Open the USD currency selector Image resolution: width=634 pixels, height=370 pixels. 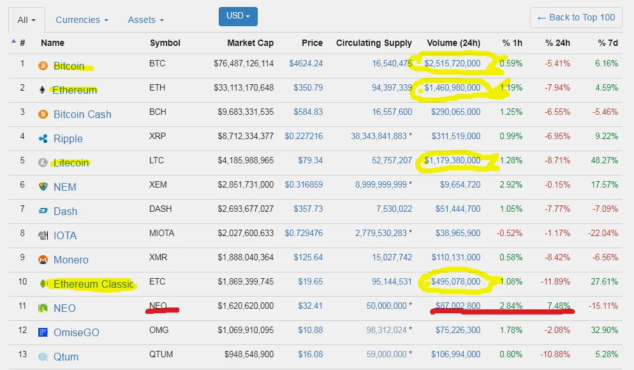tap(238, 16)
